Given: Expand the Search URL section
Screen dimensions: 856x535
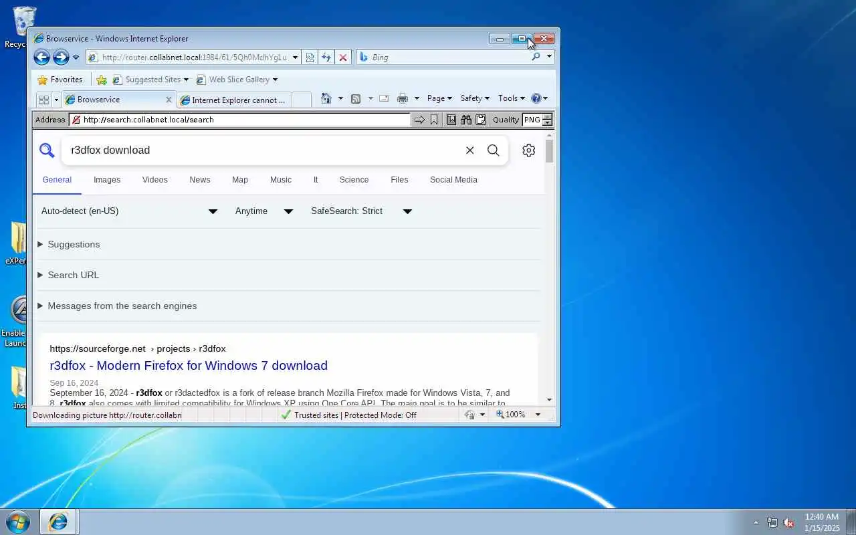Looking at the screenshot, I should 68,276.
